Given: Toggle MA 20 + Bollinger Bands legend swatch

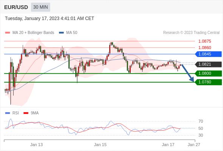Looking at the screenshot, I should pos(8,33).
